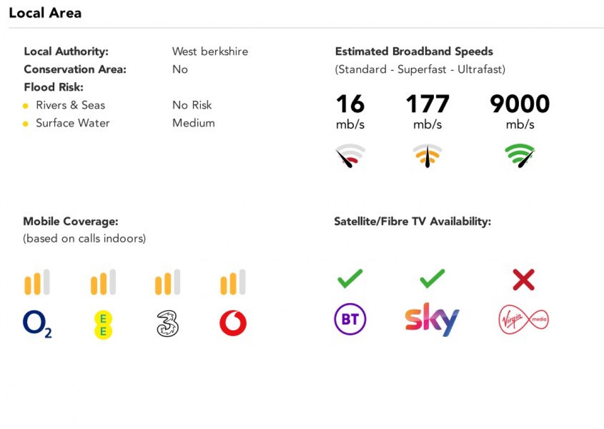Click the green tick above BT
604x429 pixels.
point(350,279)
